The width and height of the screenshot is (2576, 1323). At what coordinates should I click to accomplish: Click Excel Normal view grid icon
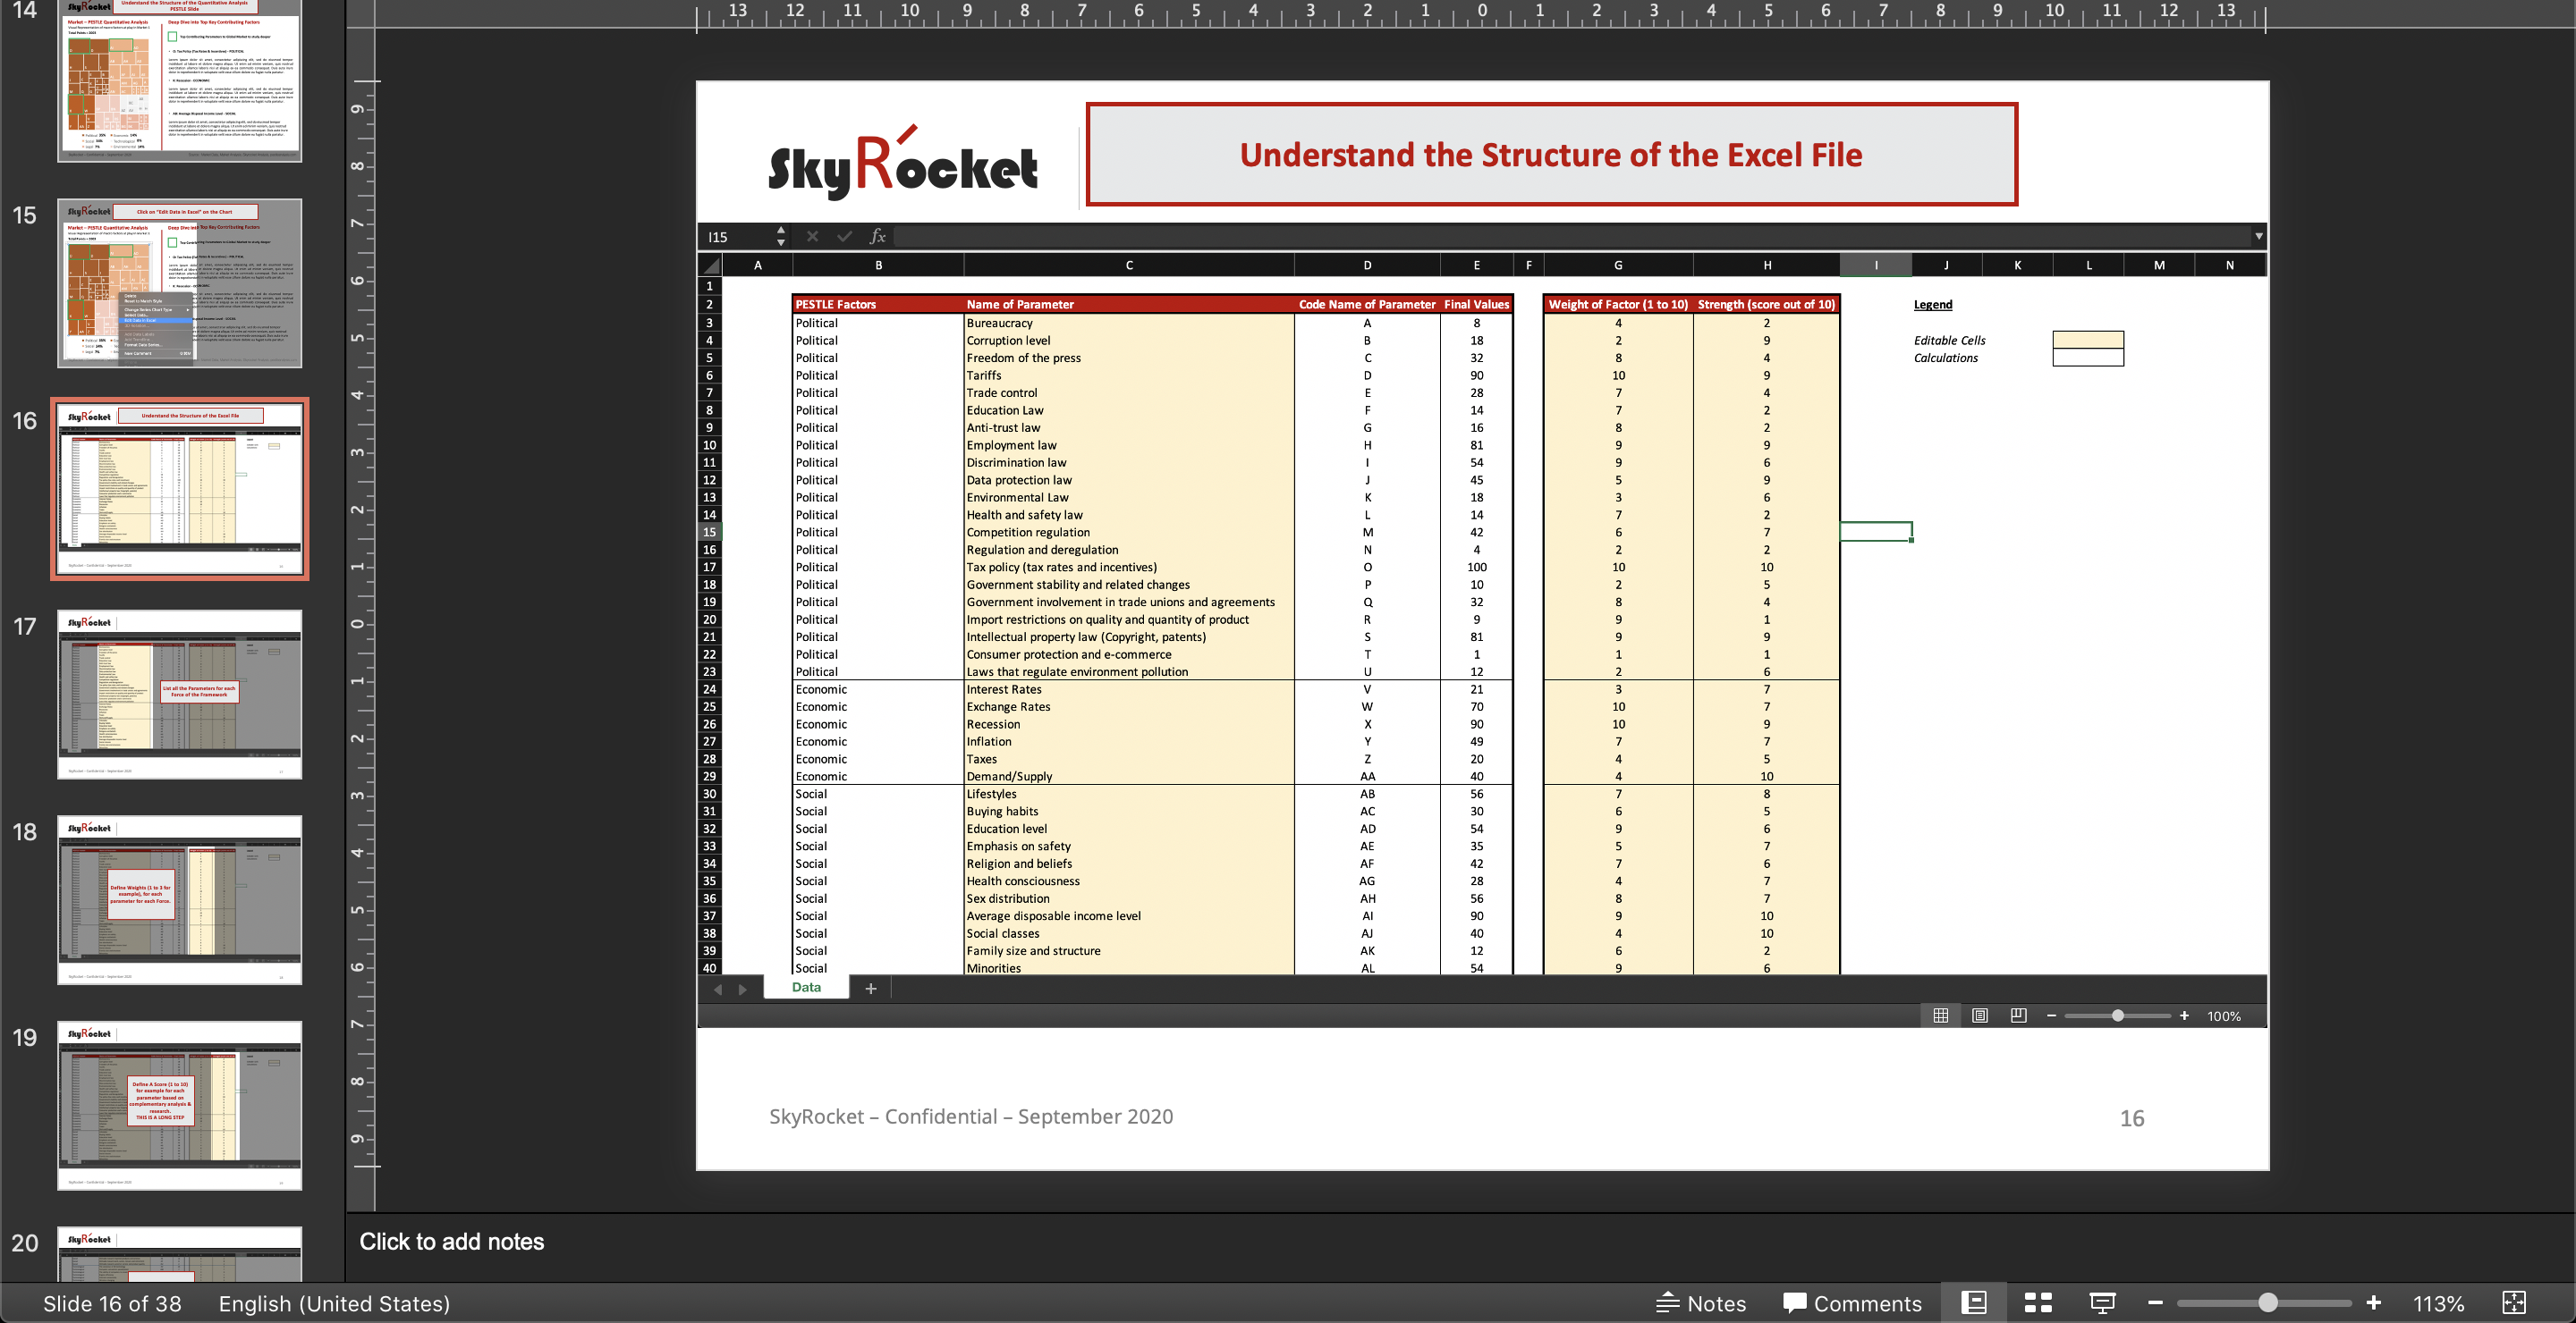tap(1941, 1015)
